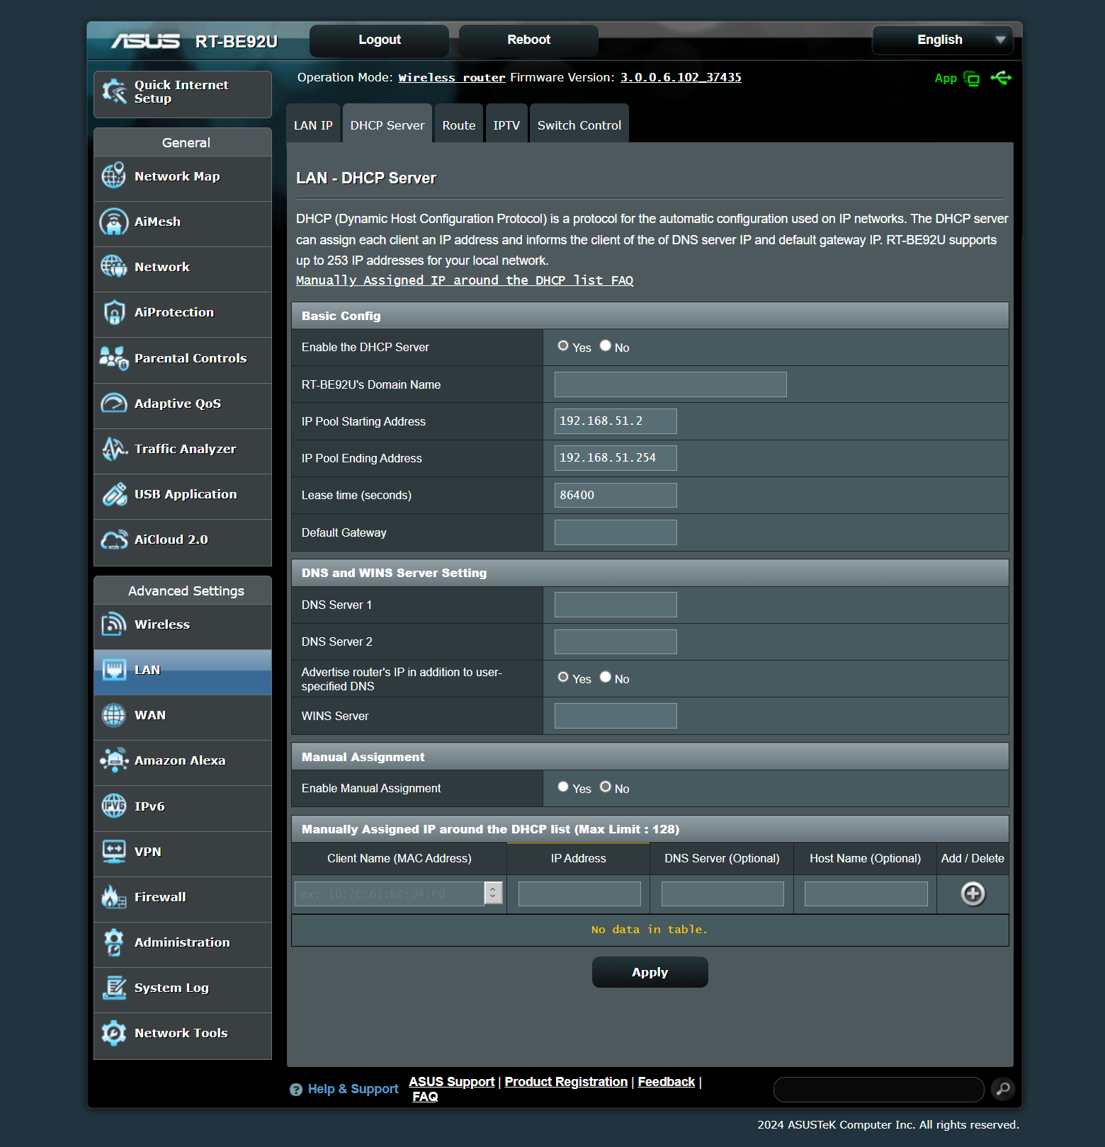Click the Apply button
The height and width of the screenshot is (1147, 1105).
click(650, 972)
